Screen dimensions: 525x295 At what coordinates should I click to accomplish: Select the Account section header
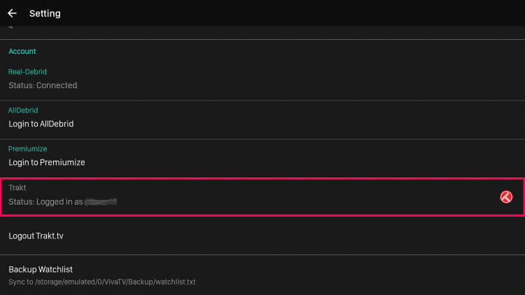(22, 51)
